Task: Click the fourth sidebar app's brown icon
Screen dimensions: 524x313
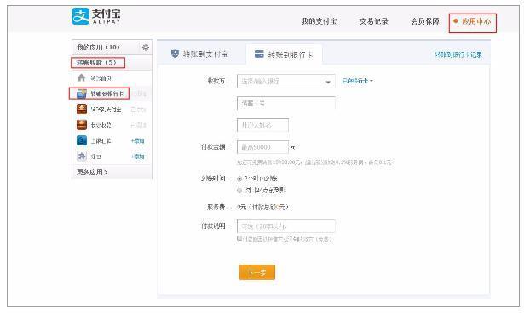Action: click(x=82, y=125)
